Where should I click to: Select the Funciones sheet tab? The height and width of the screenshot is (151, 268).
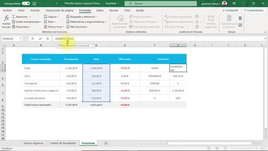(88, 143)
